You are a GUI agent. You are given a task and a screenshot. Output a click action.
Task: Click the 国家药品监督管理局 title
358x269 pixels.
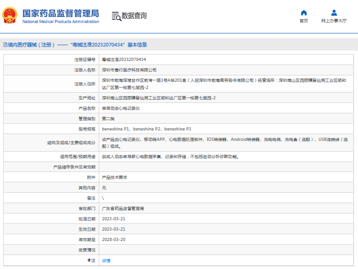[61, 13]
